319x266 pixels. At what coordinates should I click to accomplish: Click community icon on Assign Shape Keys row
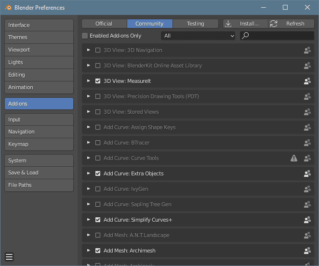tap(307, 127)
